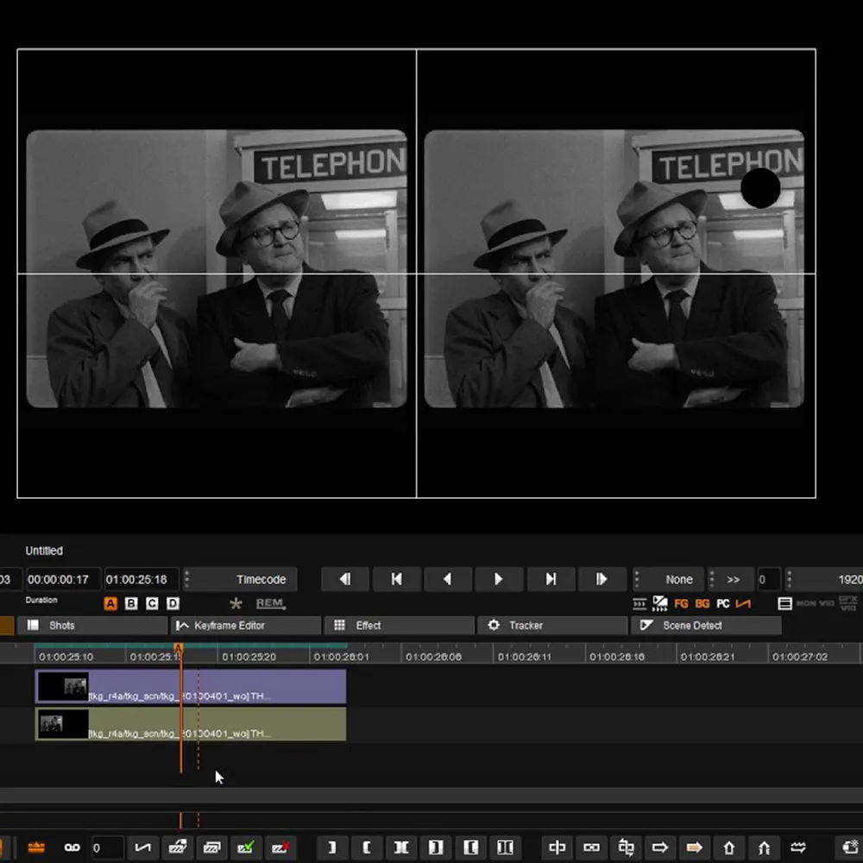Image resolution: width=863 pixels, height=863 pixels.
Task: Click the double-bracket clear marks icon
Action: 401,847
